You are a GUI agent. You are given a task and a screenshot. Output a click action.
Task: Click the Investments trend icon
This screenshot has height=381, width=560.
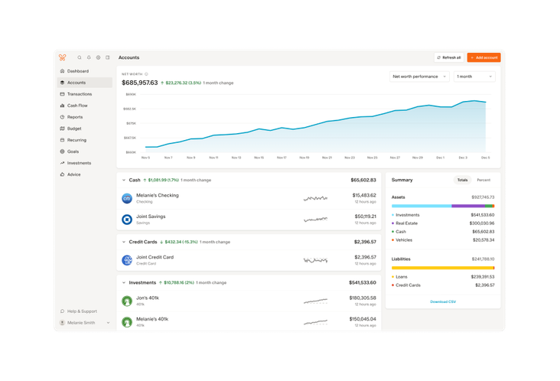[x=63, y=163]
